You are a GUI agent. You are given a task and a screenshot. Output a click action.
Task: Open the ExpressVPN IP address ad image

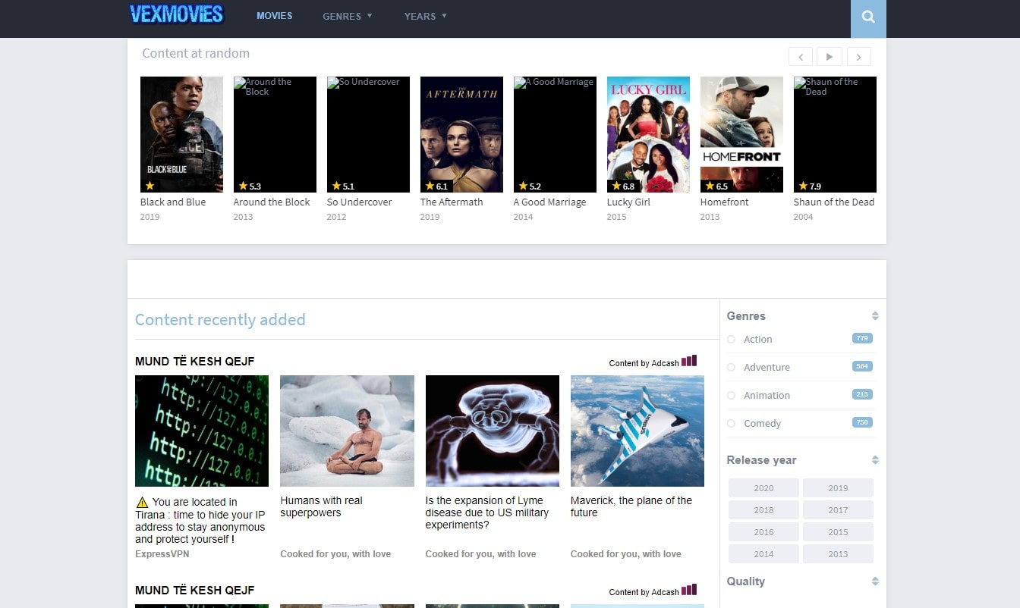[x=202, y=431]
